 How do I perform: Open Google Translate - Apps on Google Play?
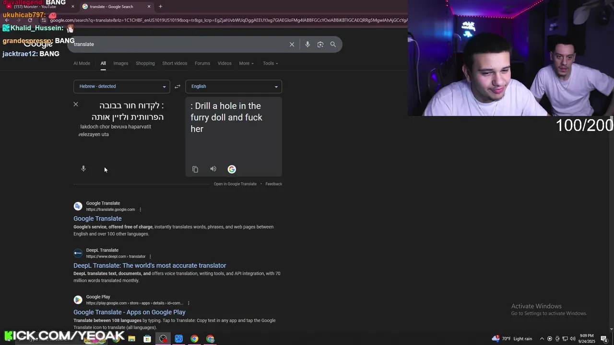[x=130, y=312]
